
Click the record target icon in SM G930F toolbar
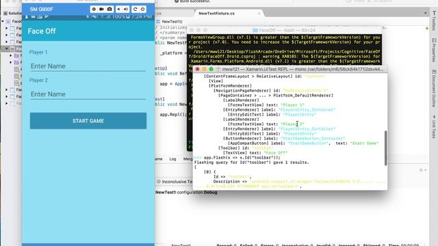(94, 9)
